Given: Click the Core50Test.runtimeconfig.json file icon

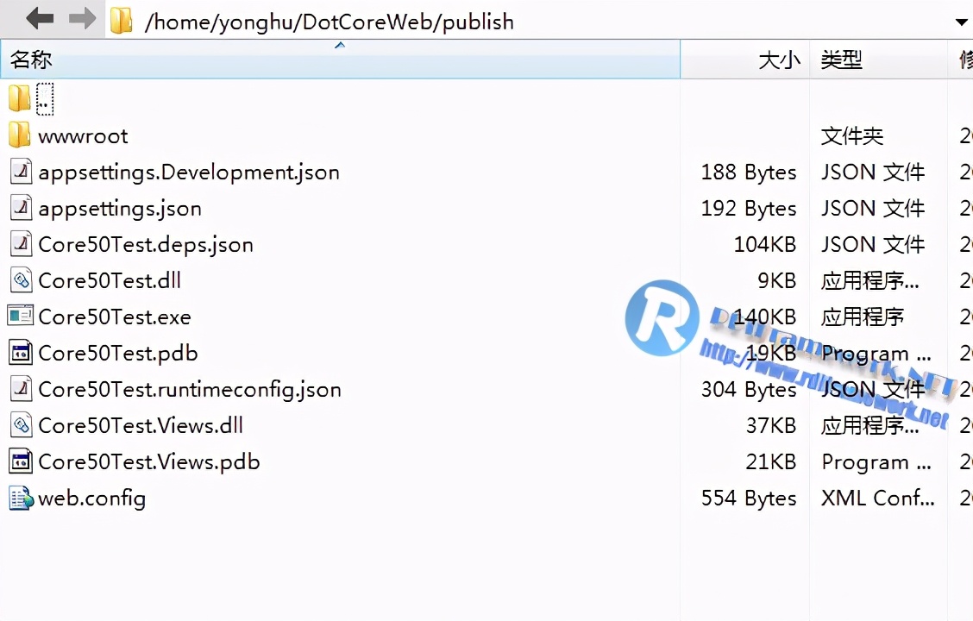Looking at the screenshot, I should point(21,388).
